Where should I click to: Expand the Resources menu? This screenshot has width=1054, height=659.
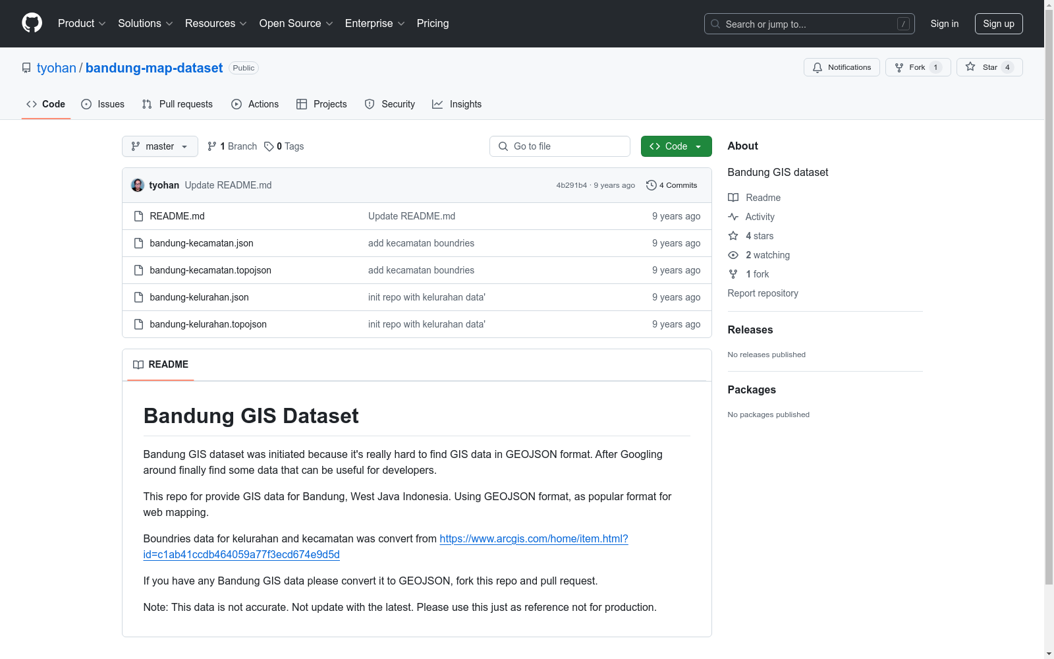tap(216, 24)
